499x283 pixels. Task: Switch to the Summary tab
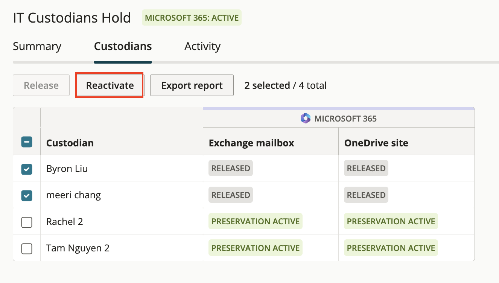click(x=37, y=46)
